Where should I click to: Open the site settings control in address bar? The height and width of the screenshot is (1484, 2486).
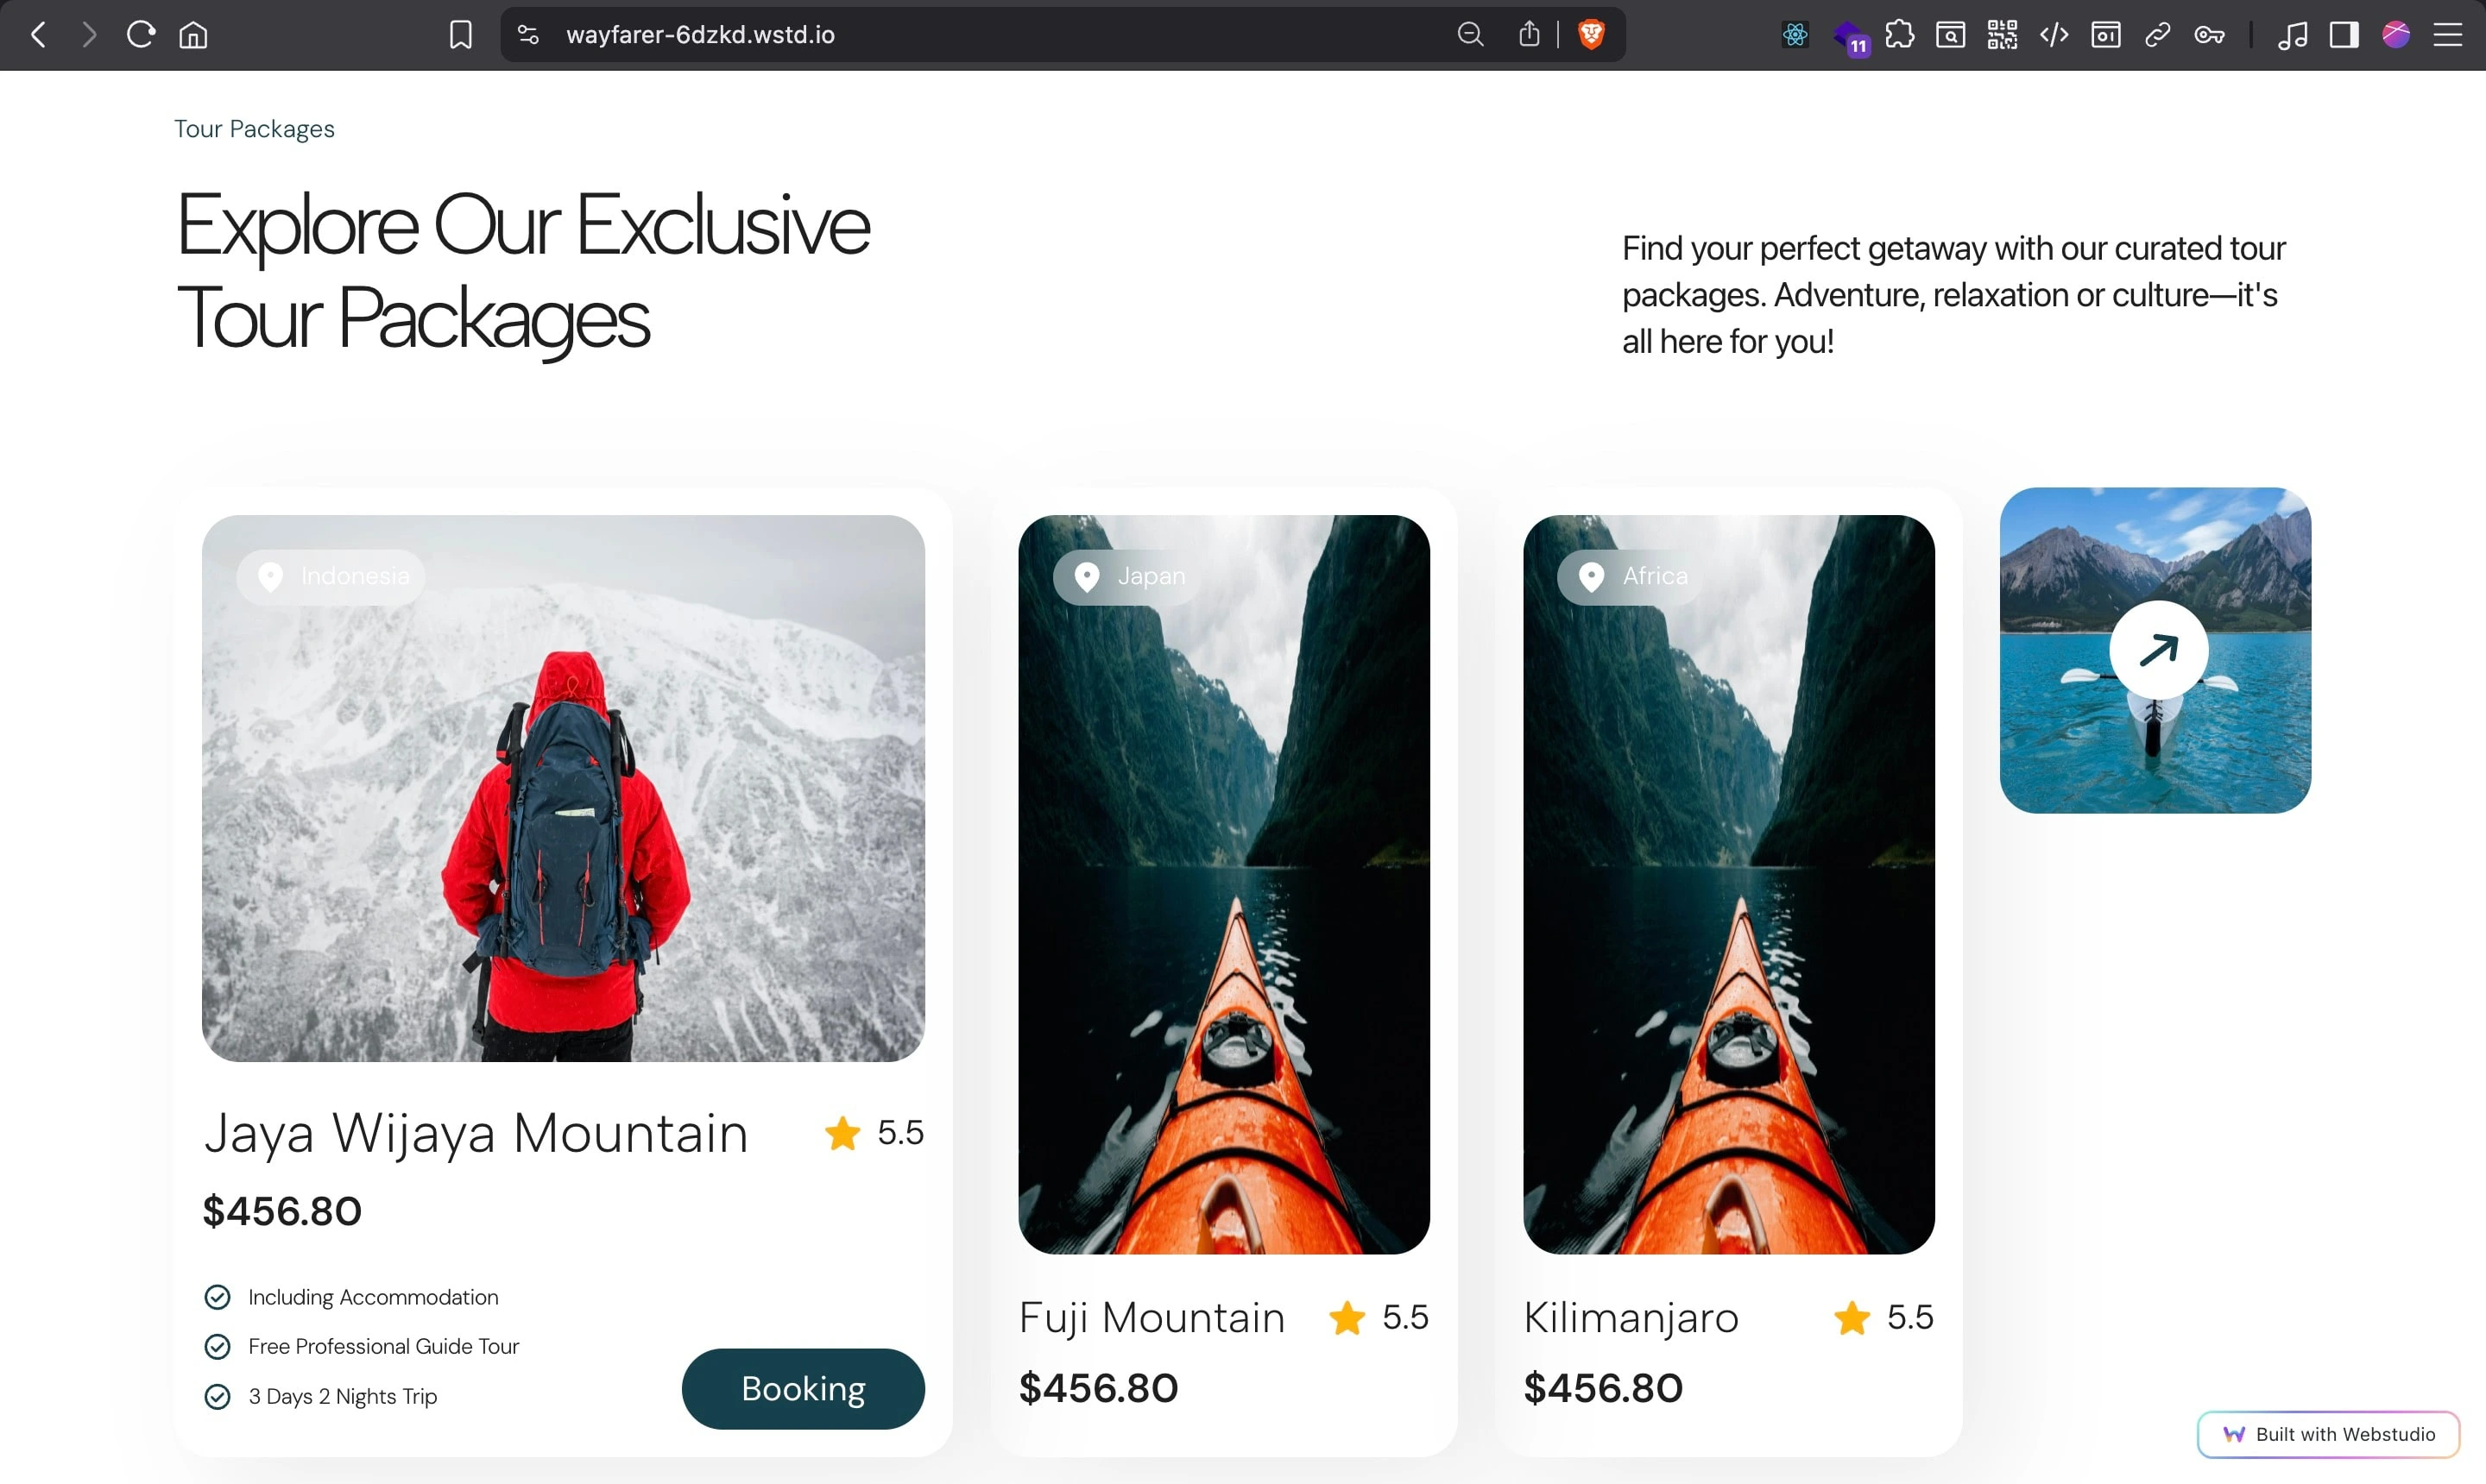pyautogui.click(x=528, y=35)
